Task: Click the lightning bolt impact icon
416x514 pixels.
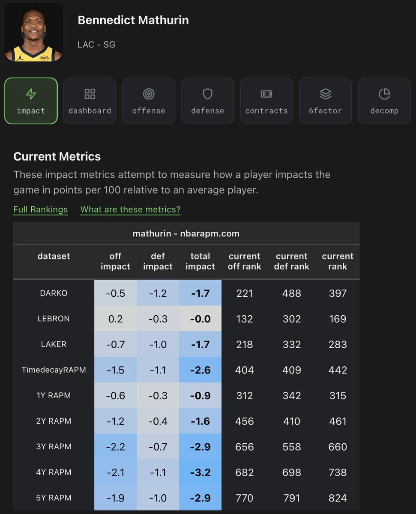Action: (31, 94)
